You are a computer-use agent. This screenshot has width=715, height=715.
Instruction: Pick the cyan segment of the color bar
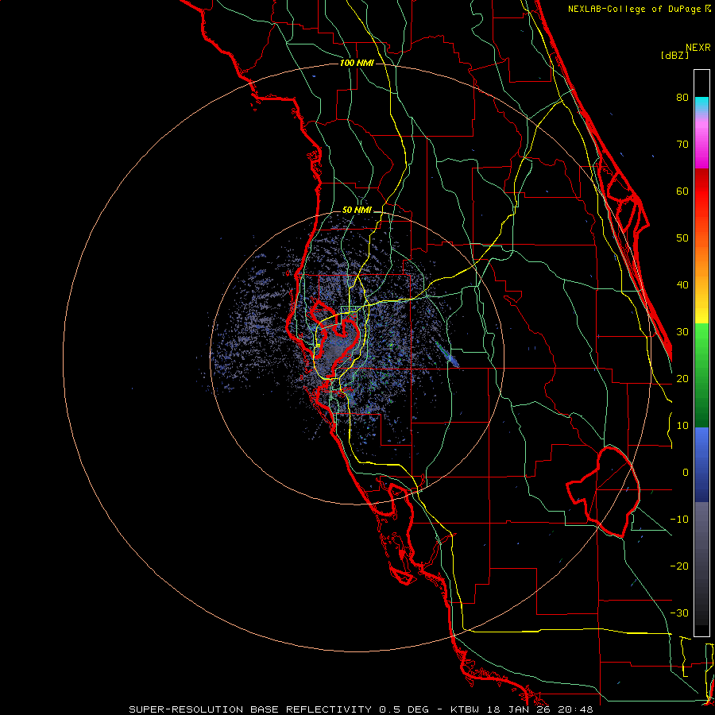click(701, 106)
